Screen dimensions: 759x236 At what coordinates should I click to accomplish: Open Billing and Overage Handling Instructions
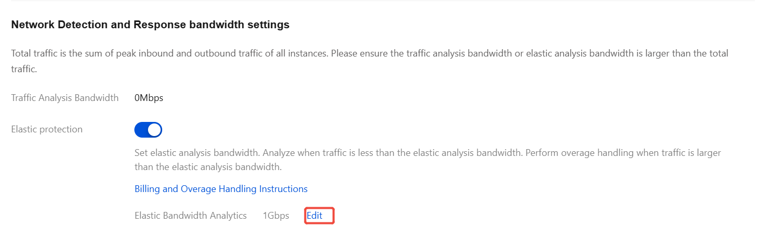point(221,189)
